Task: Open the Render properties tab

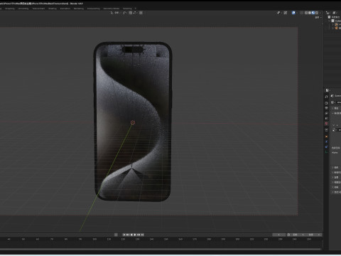Action: 326,103
